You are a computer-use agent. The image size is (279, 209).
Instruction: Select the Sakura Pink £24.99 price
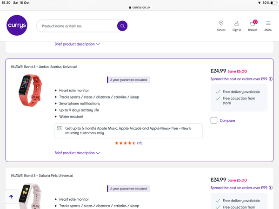pyautogui.click(x=218, y=180)
